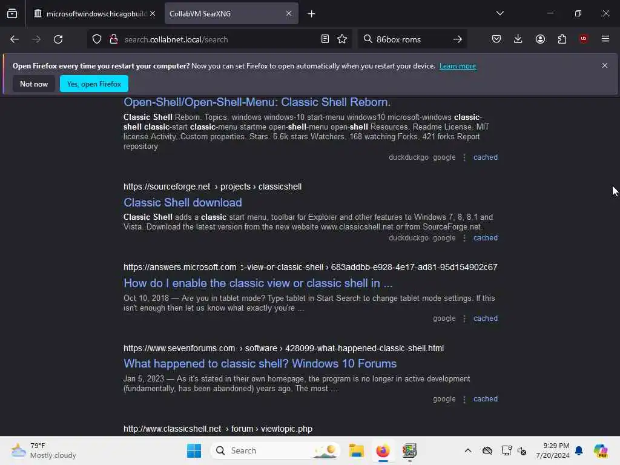Click the Not now button
The image size is (620, 465).
(34, 84)
